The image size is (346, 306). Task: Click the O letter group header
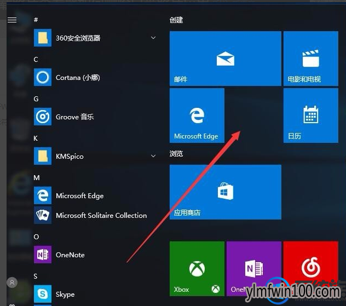point(36,236)
